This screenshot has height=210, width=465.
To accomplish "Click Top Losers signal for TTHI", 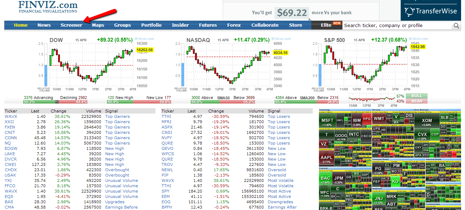I will pyautogui.click(x=279, y=116).
